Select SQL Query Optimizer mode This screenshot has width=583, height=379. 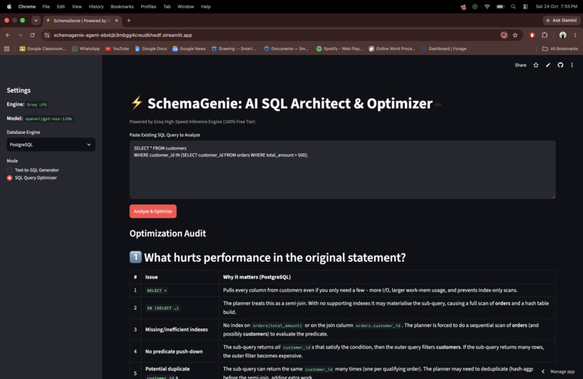[x=32, y=178]
